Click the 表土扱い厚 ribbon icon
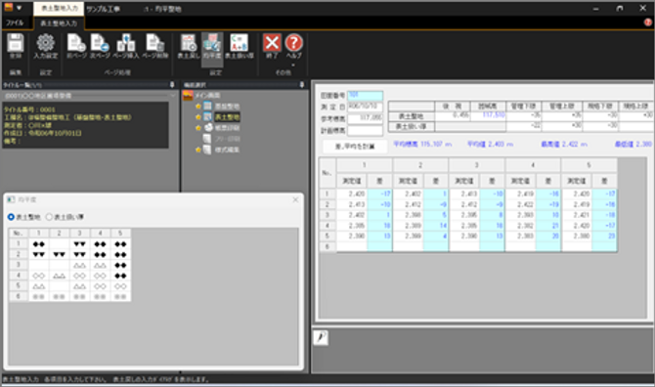The width and height of the screenshot is (655, 387). [240, 43]
